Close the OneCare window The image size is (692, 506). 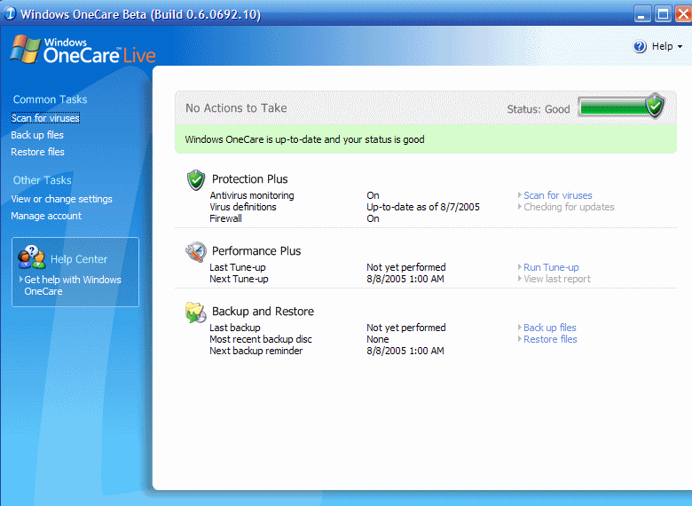[x=683, y=13]
